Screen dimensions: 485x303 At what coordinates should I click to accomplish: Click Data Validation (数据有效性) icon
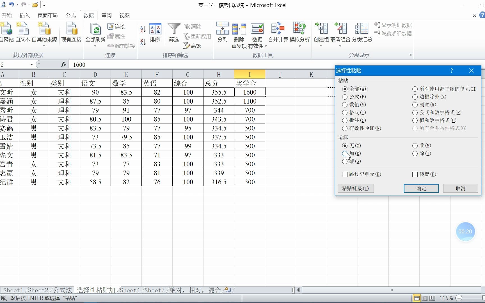257,29
